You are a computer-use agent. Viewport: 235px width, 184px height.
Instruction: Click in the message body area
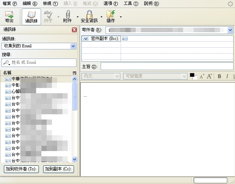pyautogui.click(x=158, y=129)
